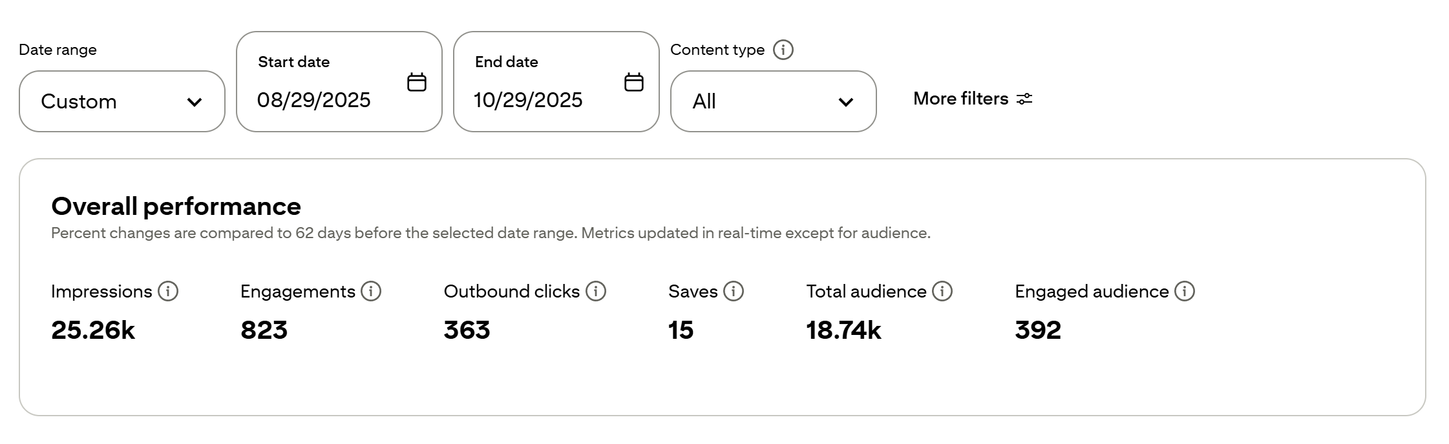Screen dimensions: 1449x444
Task: Open the Start date calendar picker icon
Action: pyautogui.click(x=417, y=82)
